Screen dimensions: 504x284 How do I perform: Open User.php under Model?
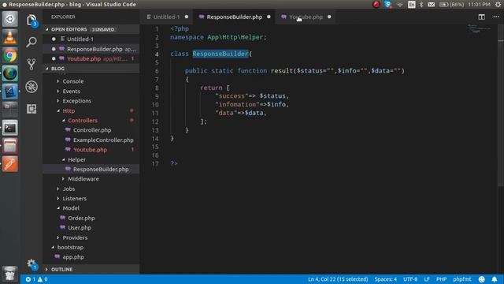tap(91, 228)
